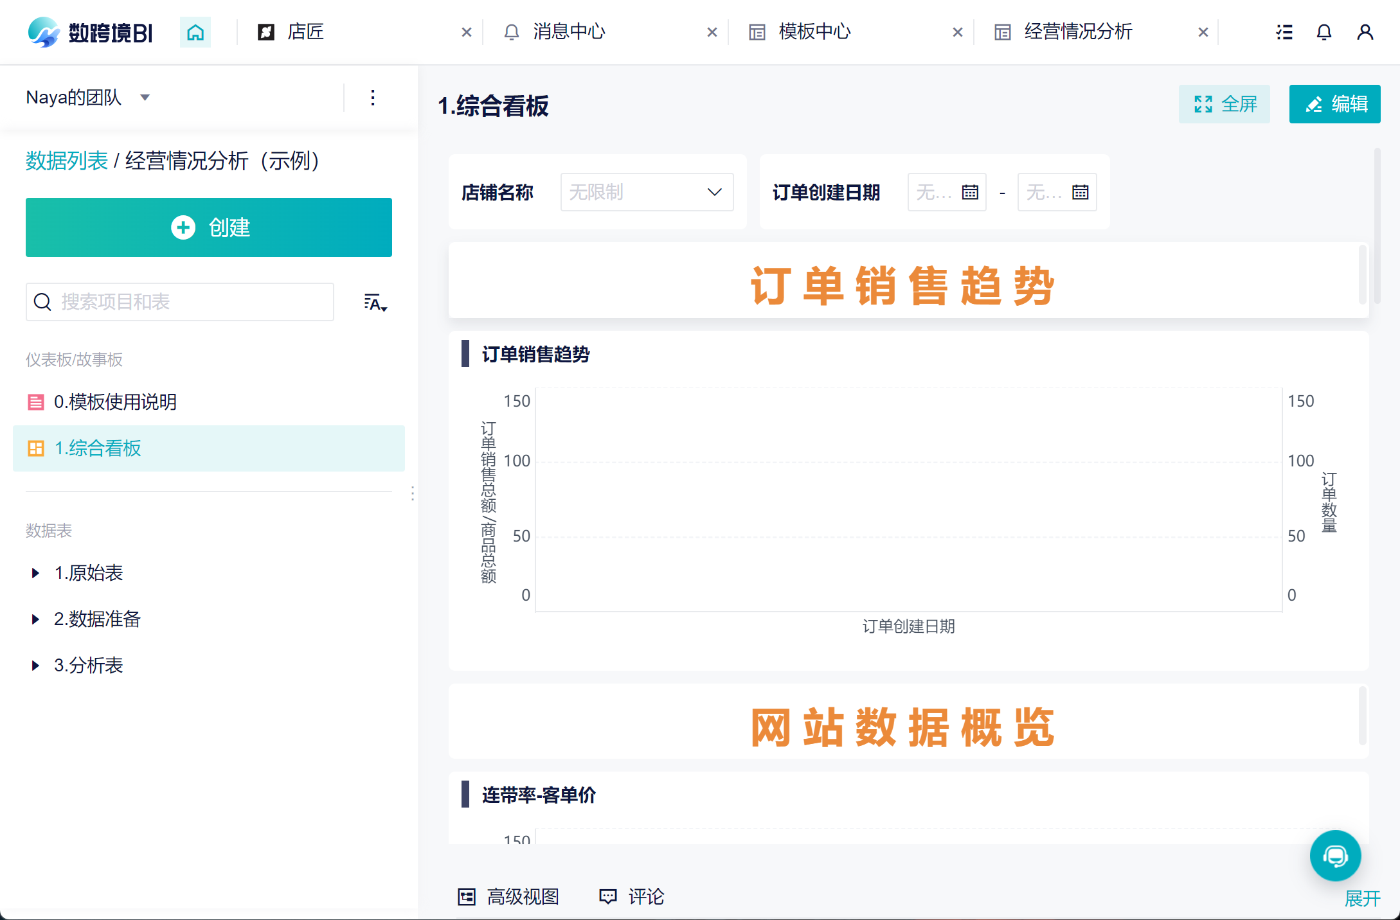Open the user profile icon
1400x920 pixels.
tap(1365, 32)
